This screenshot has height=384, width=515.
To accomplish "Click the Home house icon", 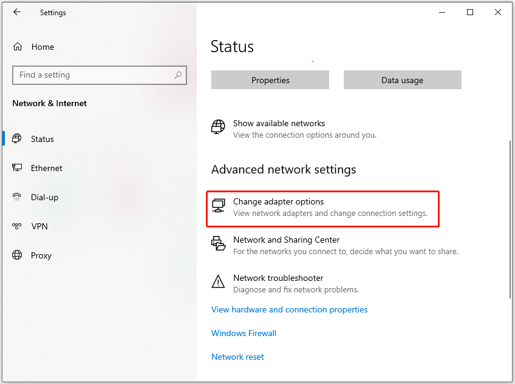I will [19, 46].
